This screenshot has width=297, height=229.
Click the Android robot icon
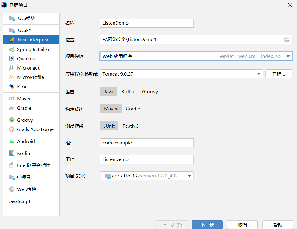tap(12, 141)
